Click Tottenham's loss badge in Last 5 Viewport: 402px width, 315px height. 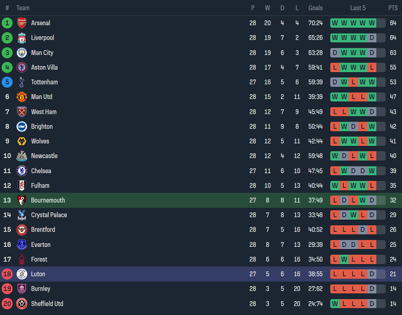tap(353, 82)
